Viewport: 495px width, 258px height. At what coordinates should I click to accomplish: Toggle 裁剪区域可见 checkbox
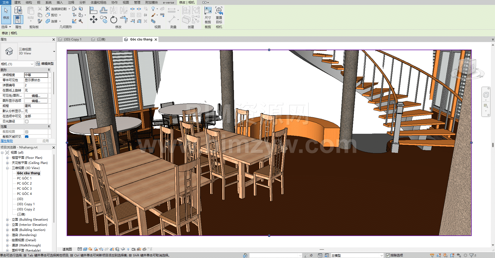[27, 137]
